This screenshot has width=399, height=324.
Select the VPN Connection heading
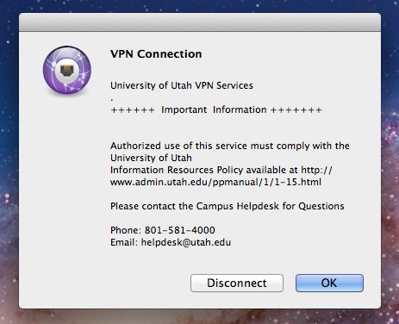coord(156,54)
